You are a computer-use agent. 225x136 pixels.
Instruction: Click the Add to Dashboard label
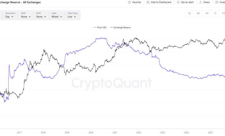pyautogui.click(x=161, y=2)
